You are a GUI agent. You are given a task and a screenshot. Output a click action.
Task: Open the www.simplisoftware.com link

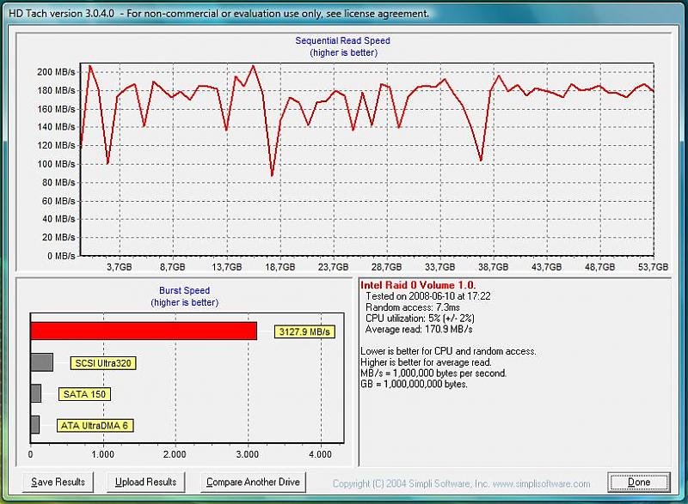[x=541, y=484]
